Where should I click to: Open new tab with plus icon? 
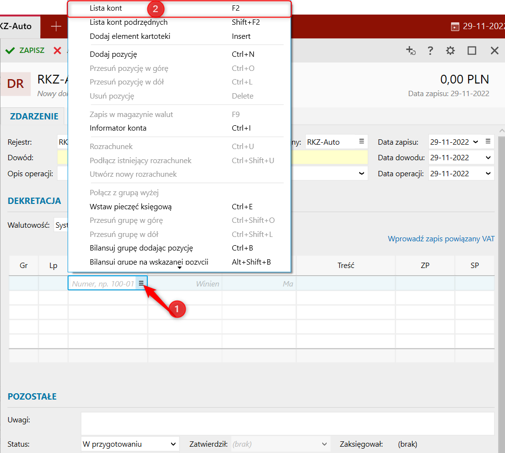[56, 26]
